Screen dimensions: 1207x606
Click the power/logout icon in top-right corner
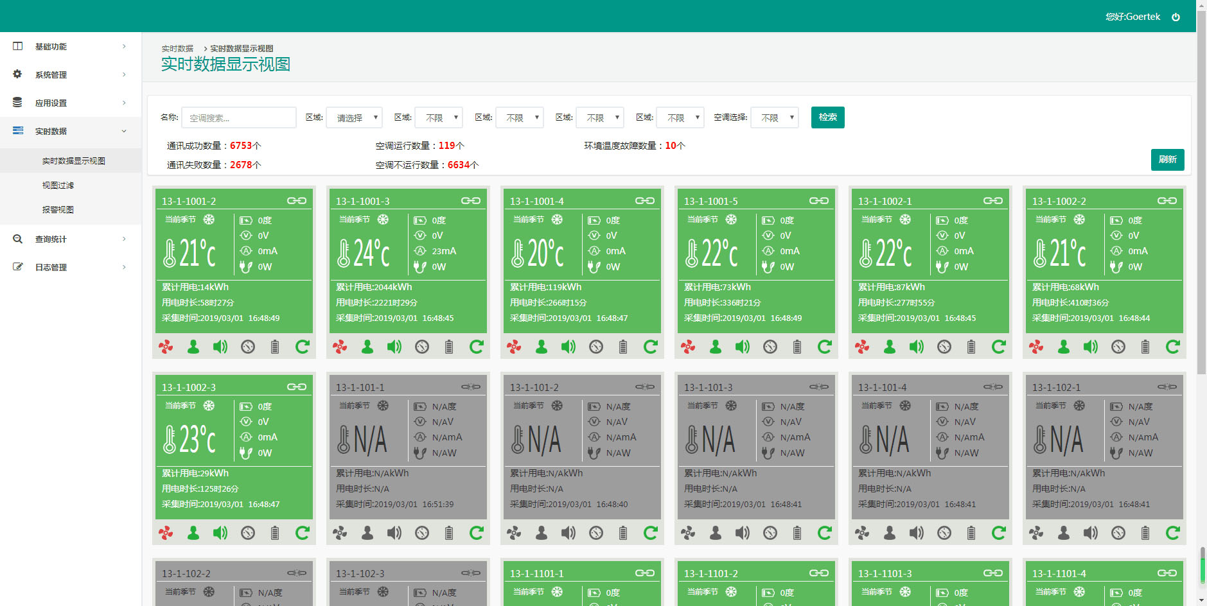point(1175,17)
